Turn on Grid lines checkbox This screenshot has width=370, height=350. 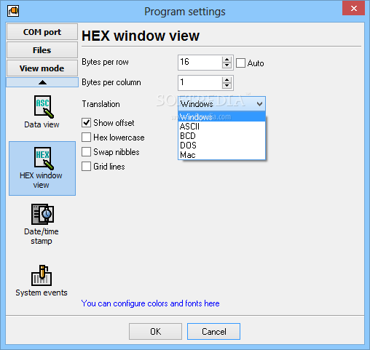86,167
